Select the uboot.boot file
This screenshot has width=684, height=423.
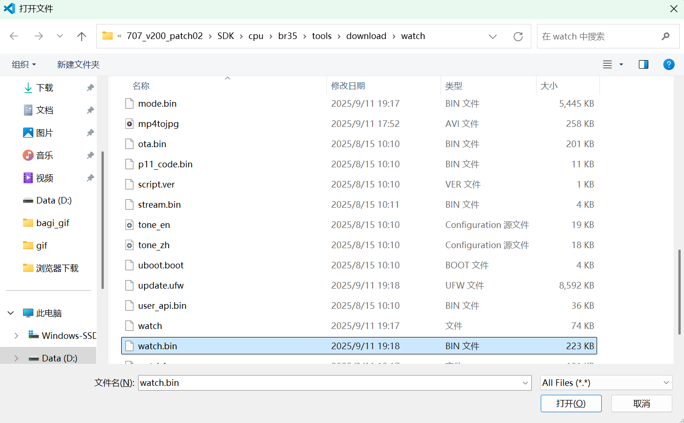(x=359, y=265)
